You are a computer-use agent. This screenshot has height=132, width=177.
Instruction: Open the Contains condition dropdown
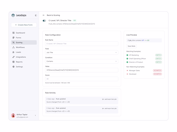82,61
